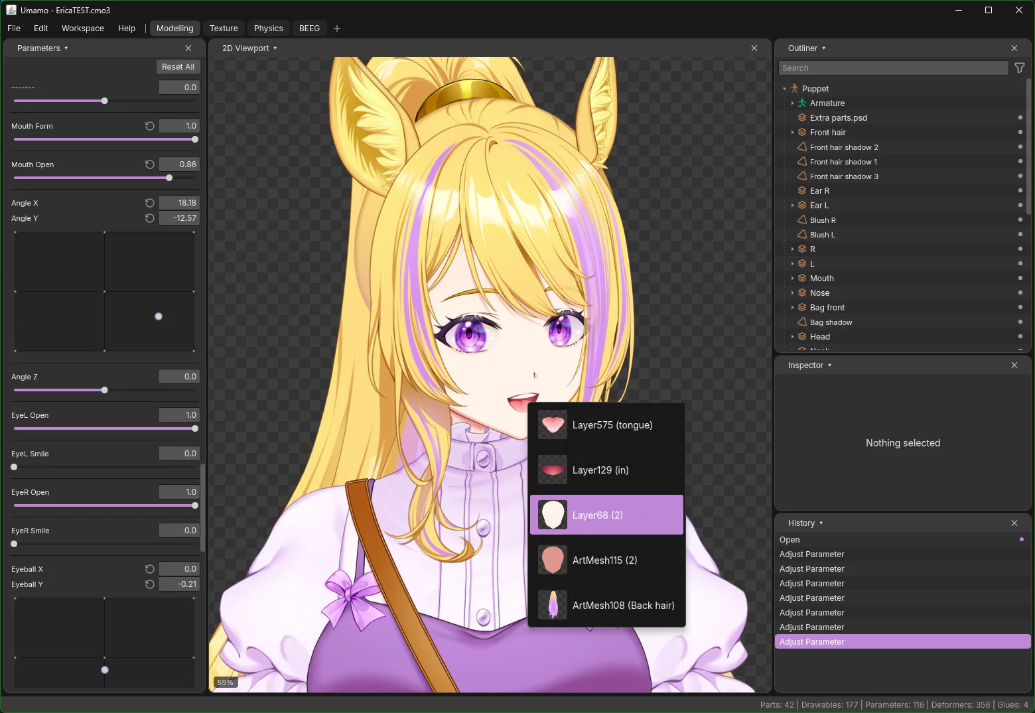Open the History panel dropdown
This screenshot has width=1035, height=713.
pos(805,523)
